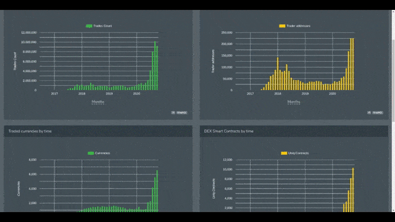The image size is (395, 222).
Task: Click the tallest bar in Currencies chart
Action: (157, 191)
